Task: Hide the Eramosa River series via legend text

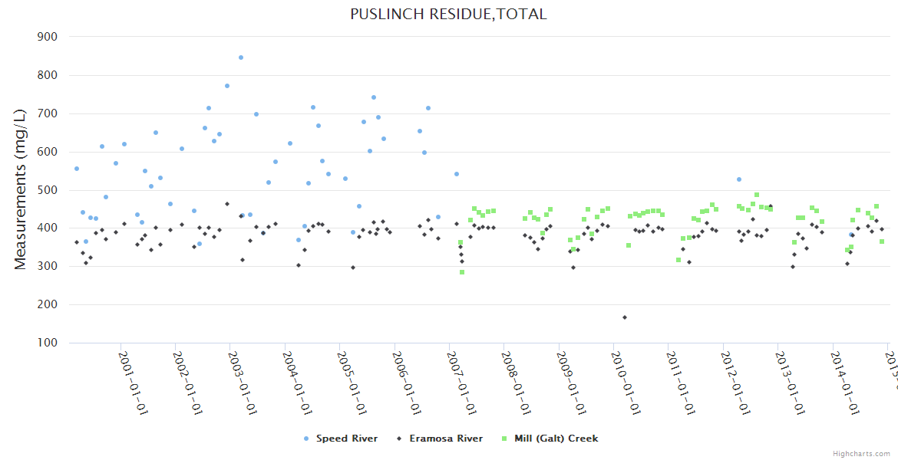Action: click(446, 439)
